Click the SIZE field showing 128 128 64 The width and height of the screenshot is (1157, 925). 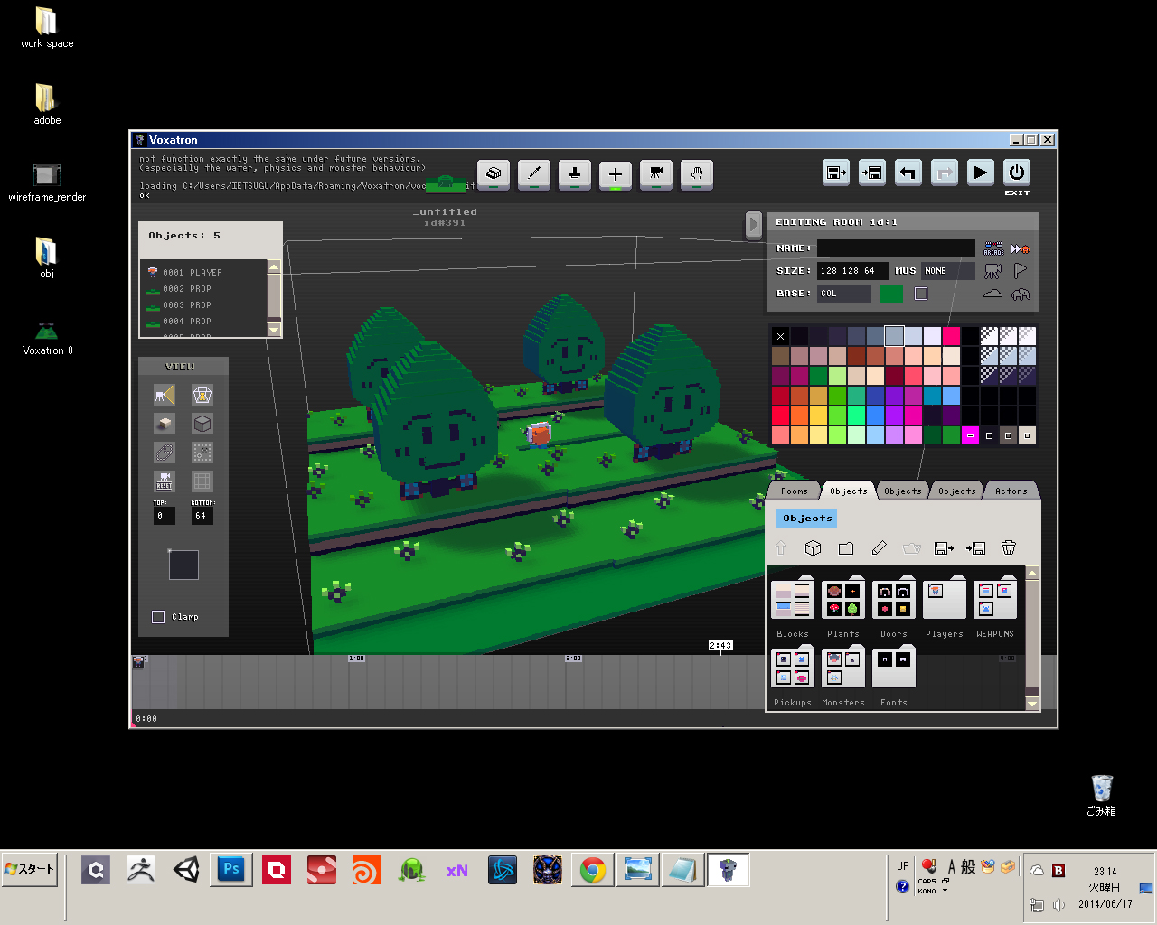coord(853,271)
